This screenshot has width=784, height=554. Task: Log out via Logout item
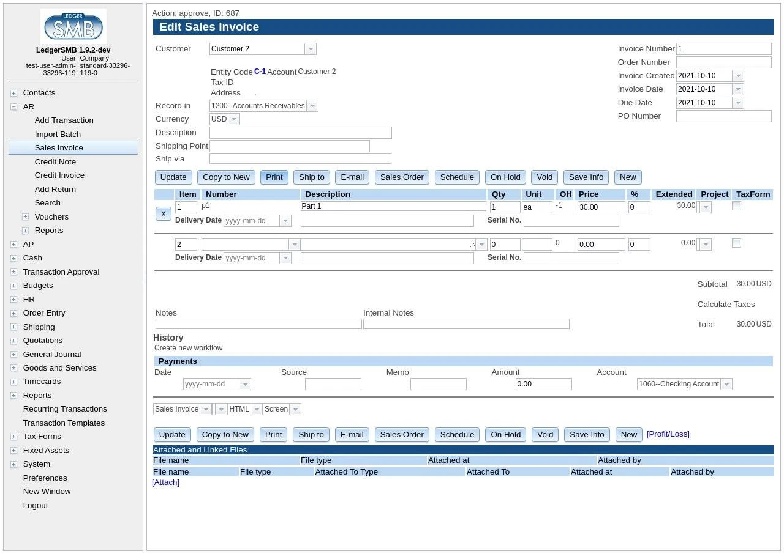[x=36, y=506]
